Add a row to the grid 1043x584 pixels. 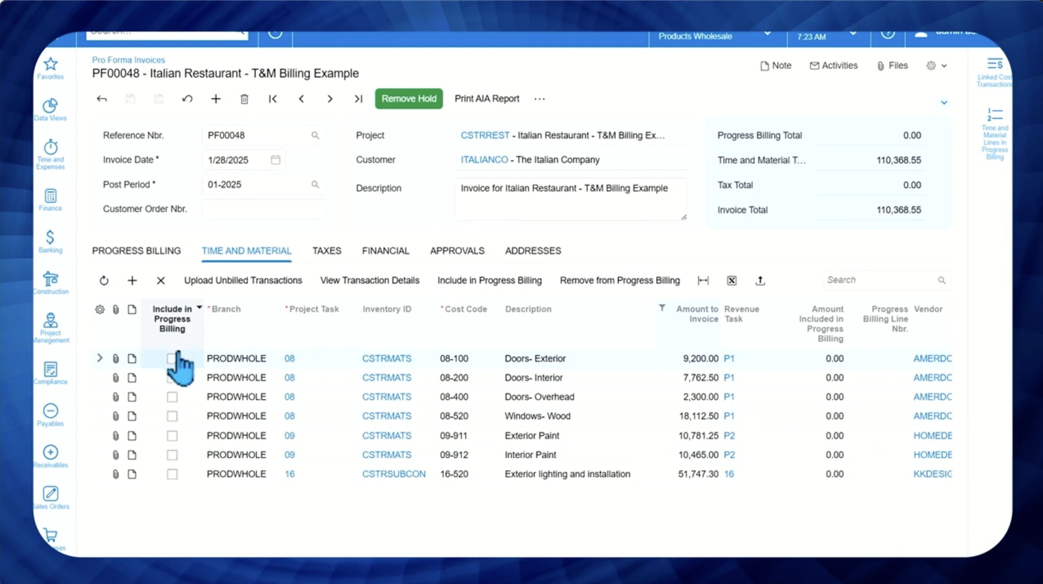tap(132, 281)
